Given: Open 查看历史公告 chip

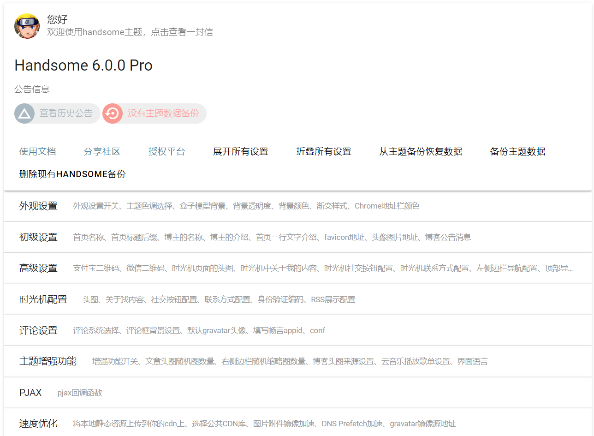Looking at the screenshot, I should (57, 113).
